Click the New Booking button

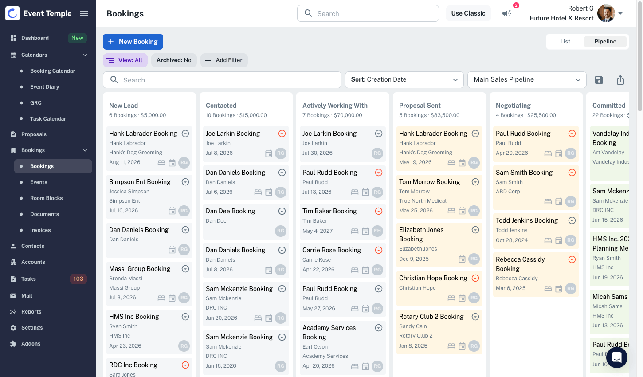pos(133,42)
